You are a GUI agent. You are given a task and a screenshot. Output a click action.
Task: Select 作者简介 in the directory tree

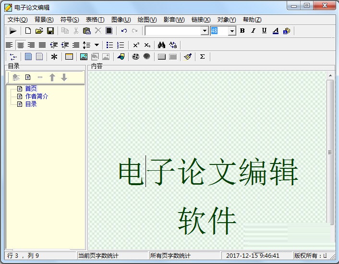pos(37,96)
